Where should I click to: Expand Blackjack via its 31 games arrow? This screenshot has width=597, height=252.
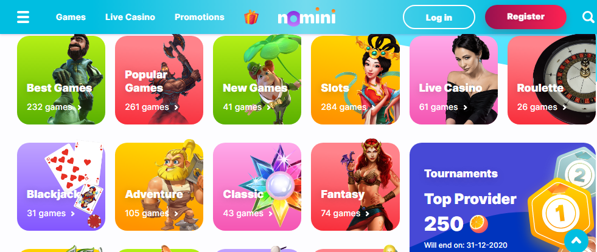[72, 214]
